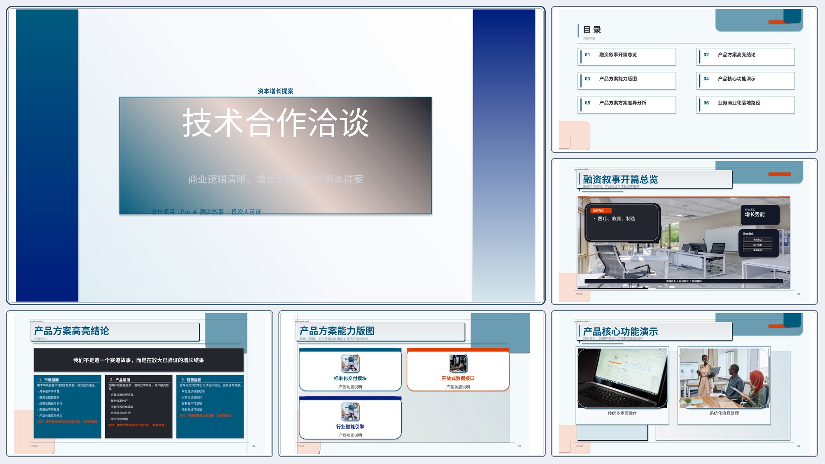Open the 技术合作洽谈 title slide thumbnail
The width and height of the screenshot is (825, 464).
click(x=275, y=155)
